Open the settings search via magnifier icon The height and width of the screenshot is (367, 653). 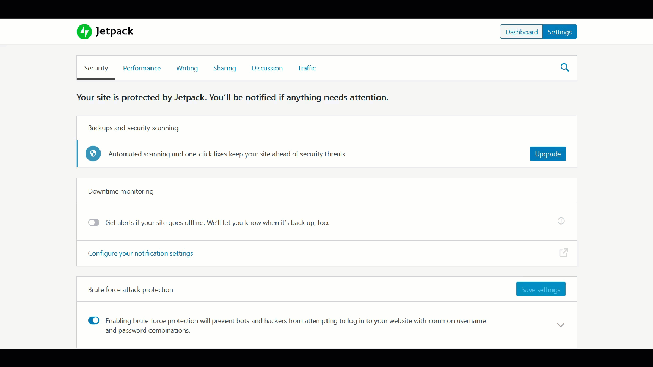565,67
